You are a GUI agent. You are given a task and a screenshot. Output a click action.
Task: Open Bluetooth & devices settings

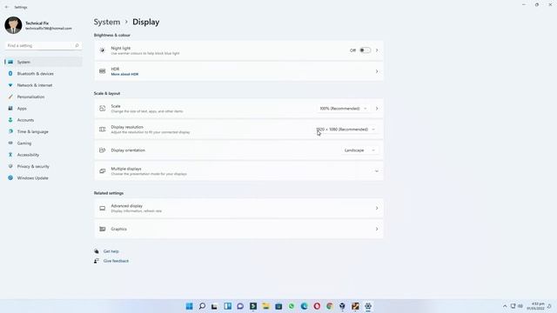pyautogui.click(x=44, y=74)
